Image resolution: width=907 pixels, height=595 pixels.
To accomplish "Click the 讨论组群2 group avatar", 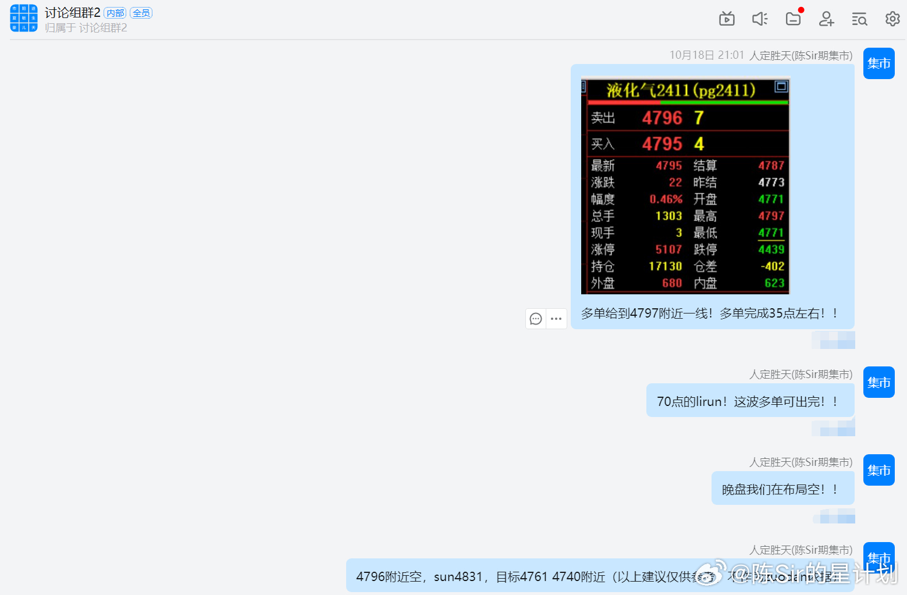I will (x=24, y=18).
